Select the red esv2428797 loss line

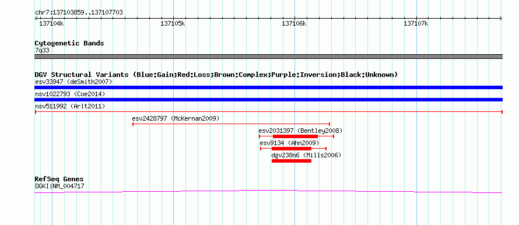click(231, 124)
